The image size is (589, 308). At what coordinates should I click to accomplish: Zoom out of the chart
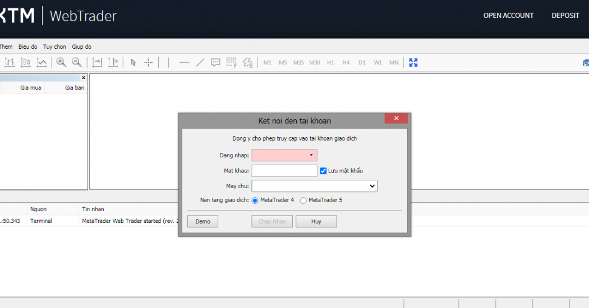pos(77,63)
